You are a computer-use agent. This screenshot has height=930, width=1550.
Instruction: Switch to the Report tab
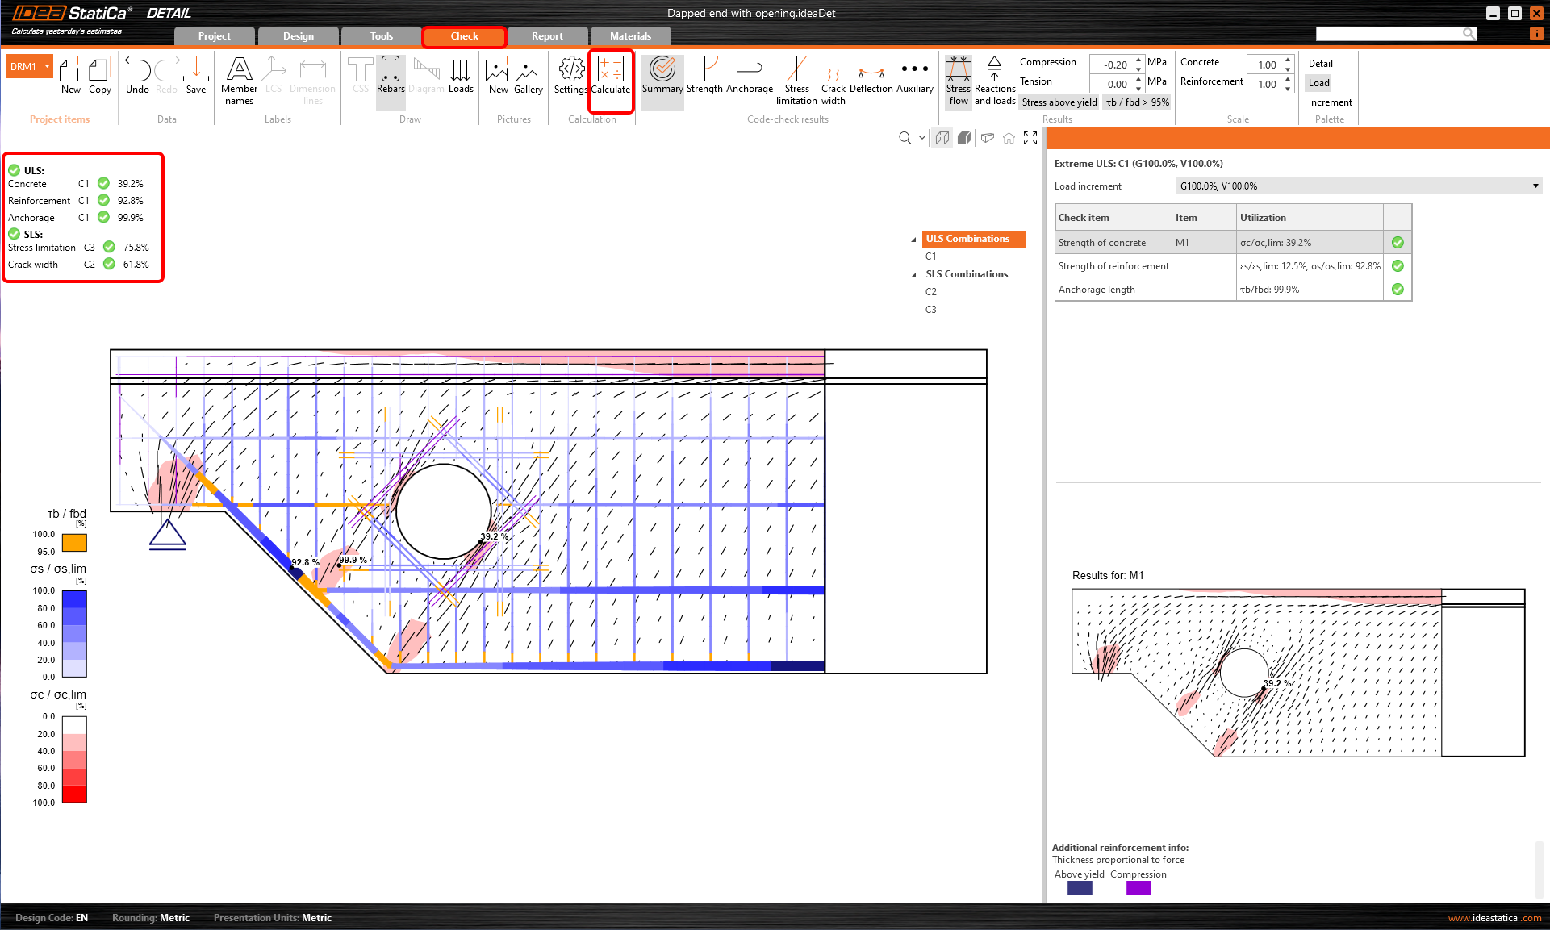tap(547, 36)
